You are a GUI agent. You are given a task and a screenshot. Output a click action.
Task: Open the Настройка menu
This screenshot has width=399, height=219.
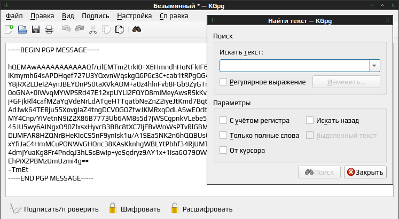135,16
